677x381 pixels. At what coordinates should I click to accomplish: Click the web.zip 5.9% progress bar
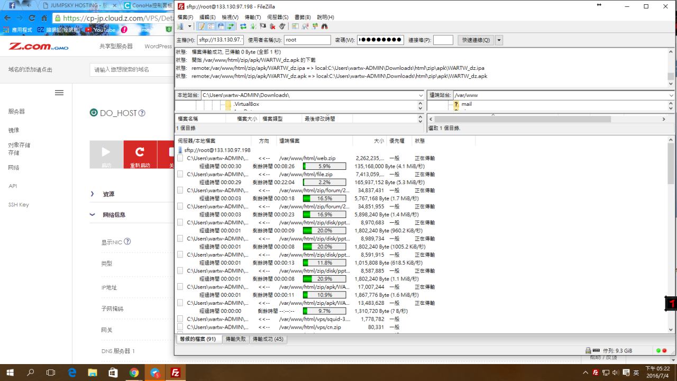324,166
